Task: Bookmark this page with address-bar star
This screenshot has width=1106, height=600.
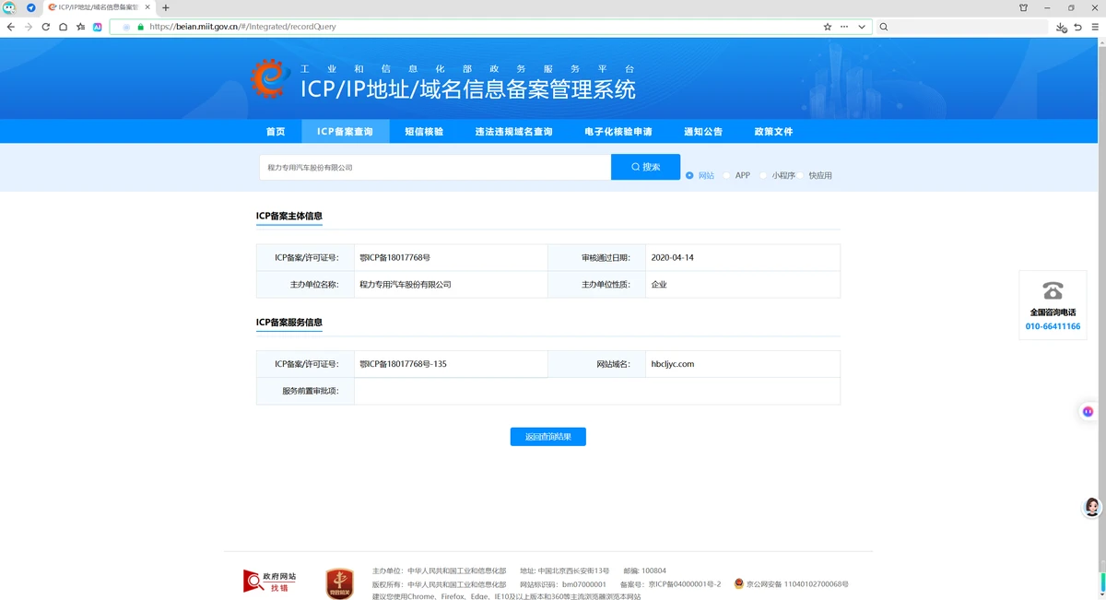Action: tap(828, 27)
